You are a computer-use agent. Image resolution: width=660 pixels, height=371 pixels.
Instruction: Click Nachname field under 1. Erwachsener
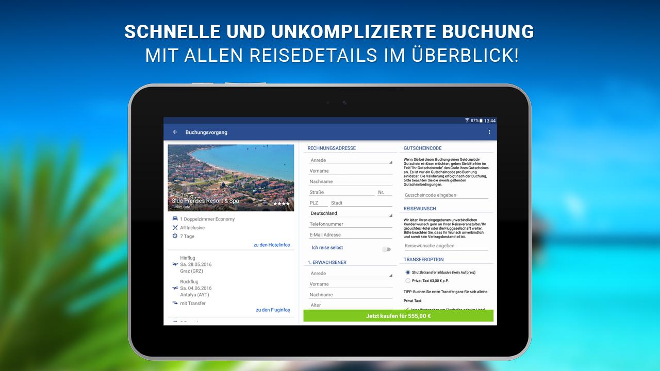pos(351,295)
